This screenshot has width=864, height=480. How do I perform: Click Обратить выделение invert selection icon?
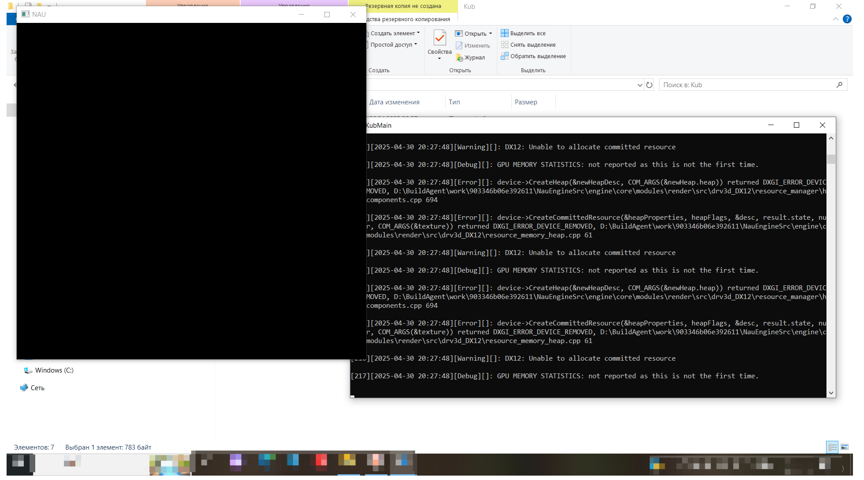(x=505, y=56)
